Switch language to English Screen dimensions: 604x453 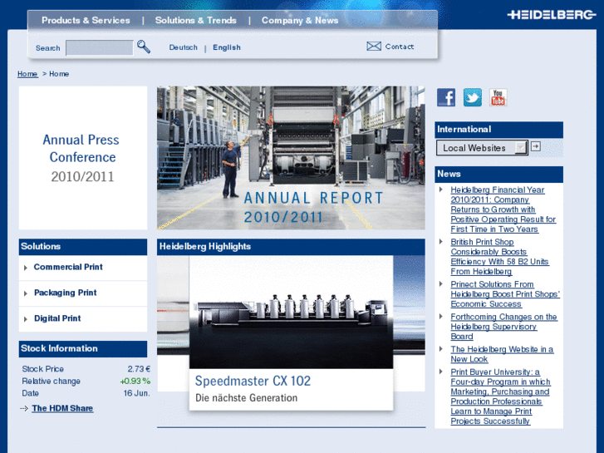click(x=227, y=47)
